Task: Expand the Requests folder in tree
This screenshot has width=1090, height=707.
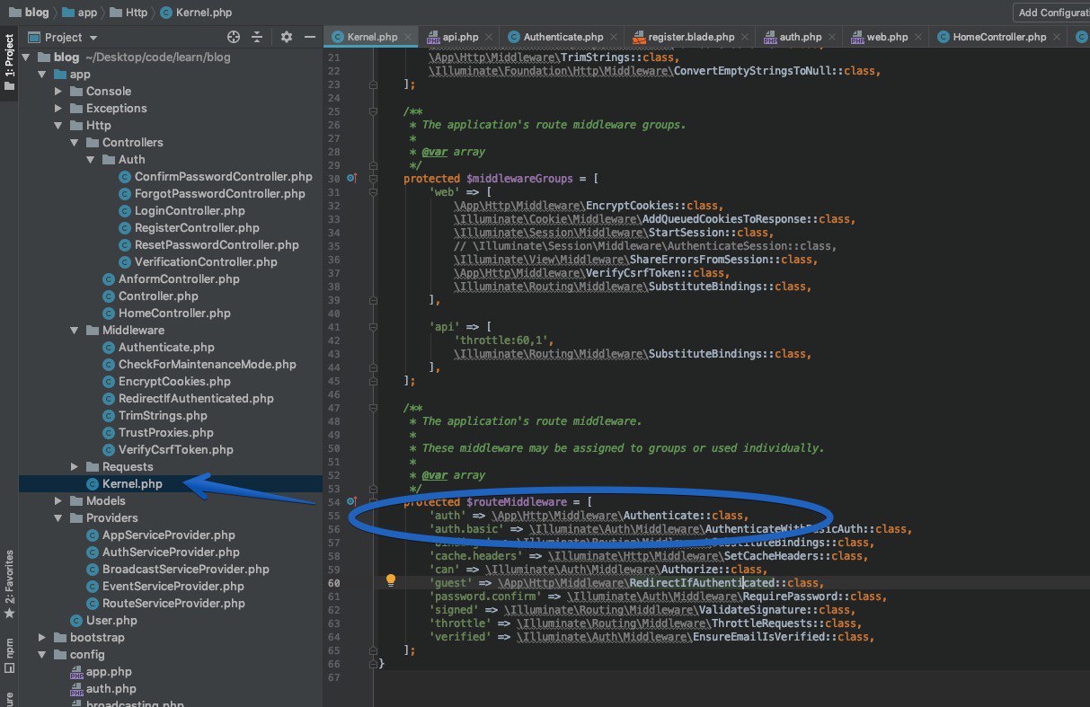Action: (75, 467)
